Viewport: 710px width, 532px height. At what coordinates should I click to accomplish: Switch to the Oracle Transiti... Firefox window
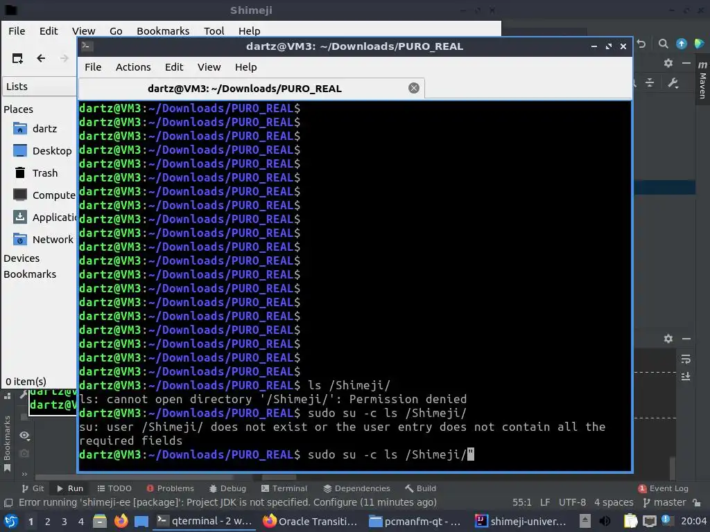click(310, 522)
